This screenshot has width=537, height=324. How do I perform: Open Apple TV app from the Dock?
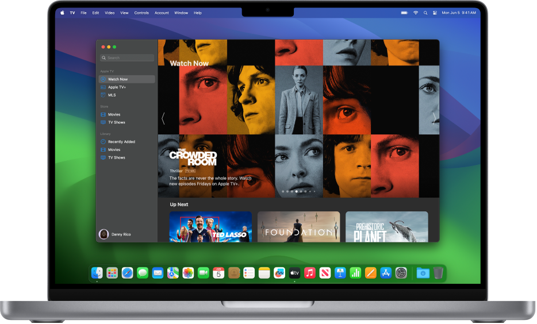(x=294, y=273)
